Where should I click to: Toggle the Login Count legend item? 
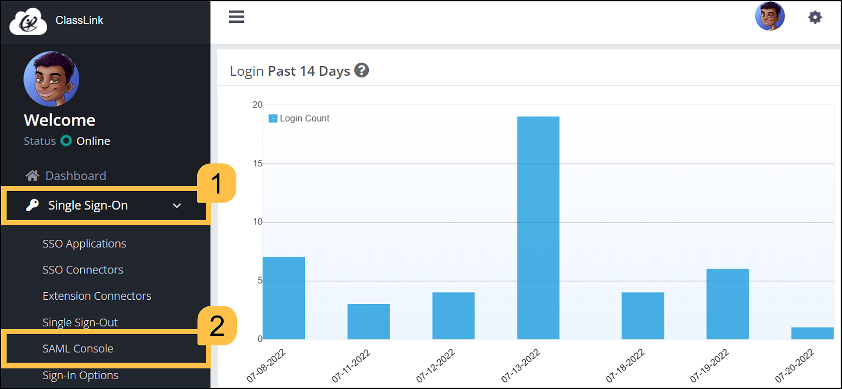pos(299,119)
